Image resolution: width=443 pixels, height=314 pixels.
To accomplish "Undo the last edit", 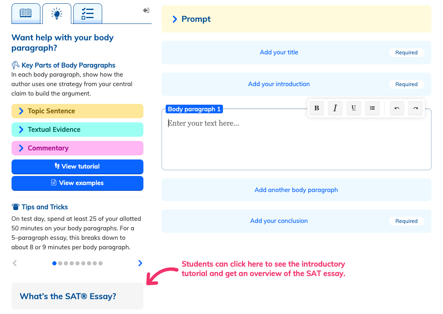I will tap(397, 108).
